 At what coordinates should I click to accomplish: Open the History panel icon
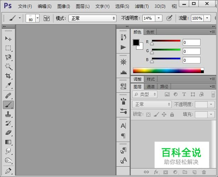[x=123, y=37]
